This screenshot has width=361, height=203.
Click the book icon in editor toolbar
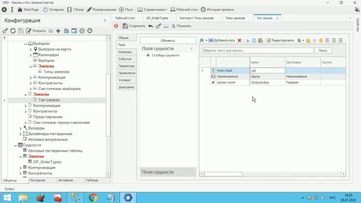pos(166,26)
